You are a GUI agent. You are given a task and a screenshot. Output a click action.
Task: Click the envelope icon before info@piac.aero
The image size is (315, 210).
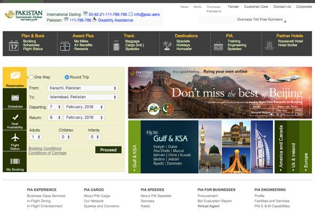[x=130, y=14]
